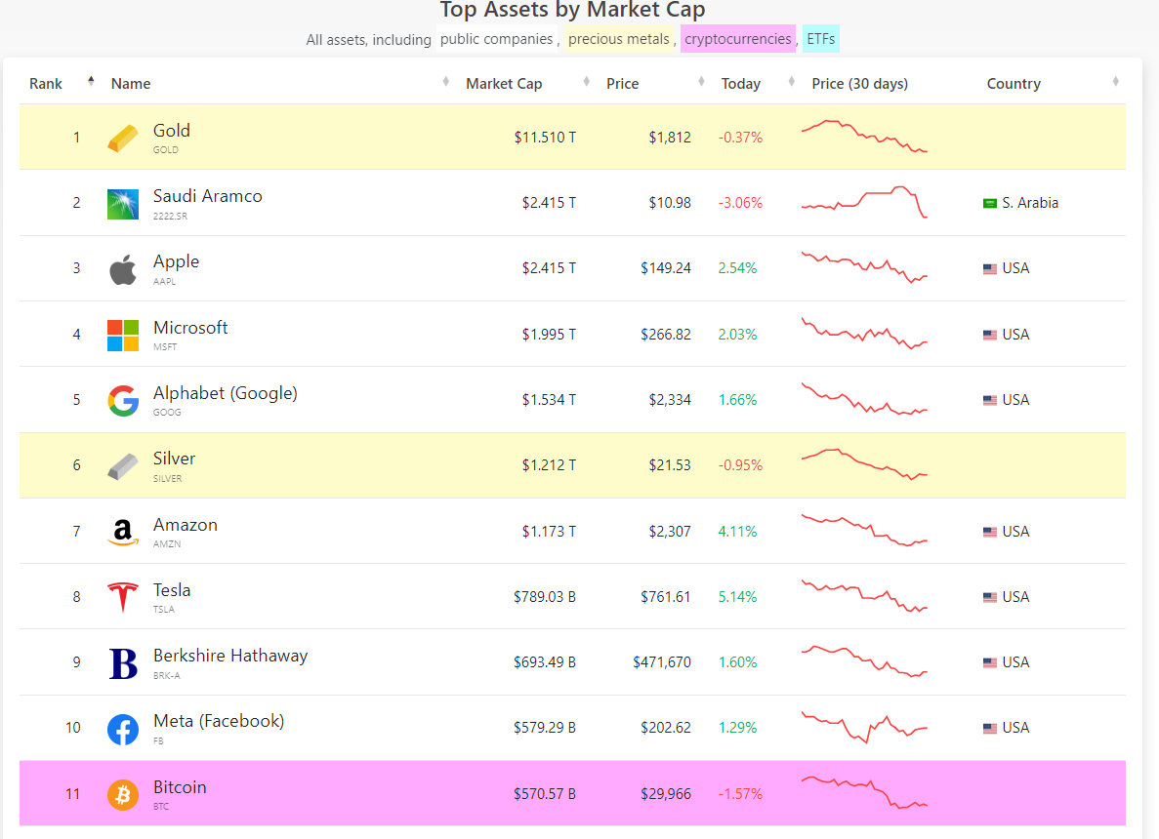The width and height of the screenshot is (1159, 839).
Task: Click Amazon 30-day price chart
Action: (864, 531)
